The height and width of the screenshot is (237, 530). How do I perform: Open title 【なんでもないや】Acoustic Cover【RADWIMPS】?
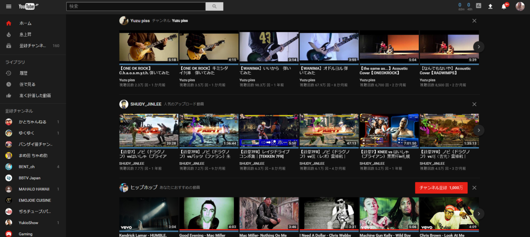click(445, 71)
